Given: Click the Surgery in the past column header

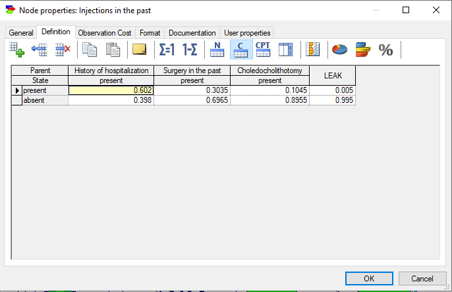Looking at the screenshot, I should coord(192,71).
